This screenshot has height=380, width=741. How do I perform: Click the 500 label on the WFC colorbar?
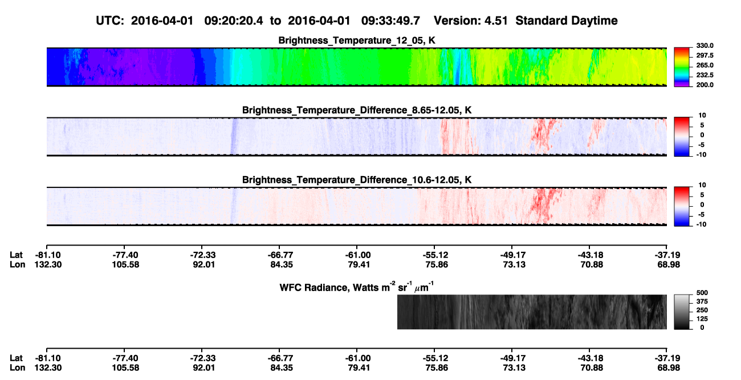(x=701, y=293)
